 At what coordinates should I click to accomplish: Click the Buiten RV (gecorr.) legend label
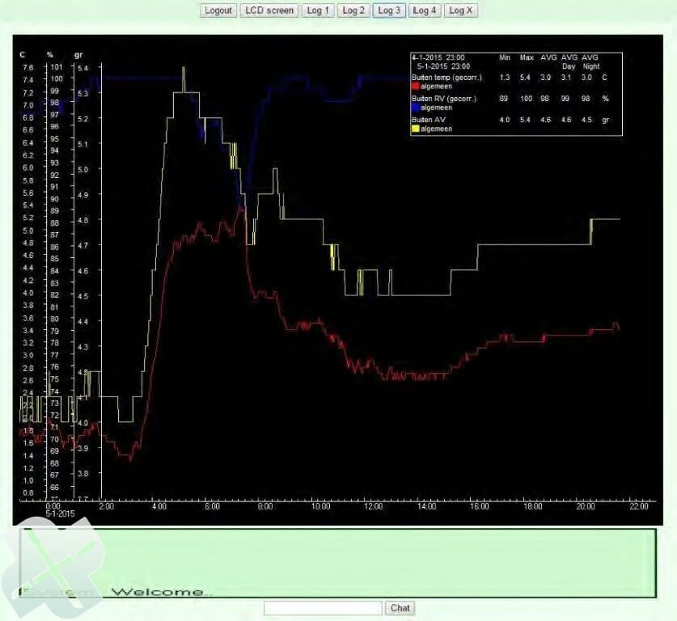pos(444,99)
